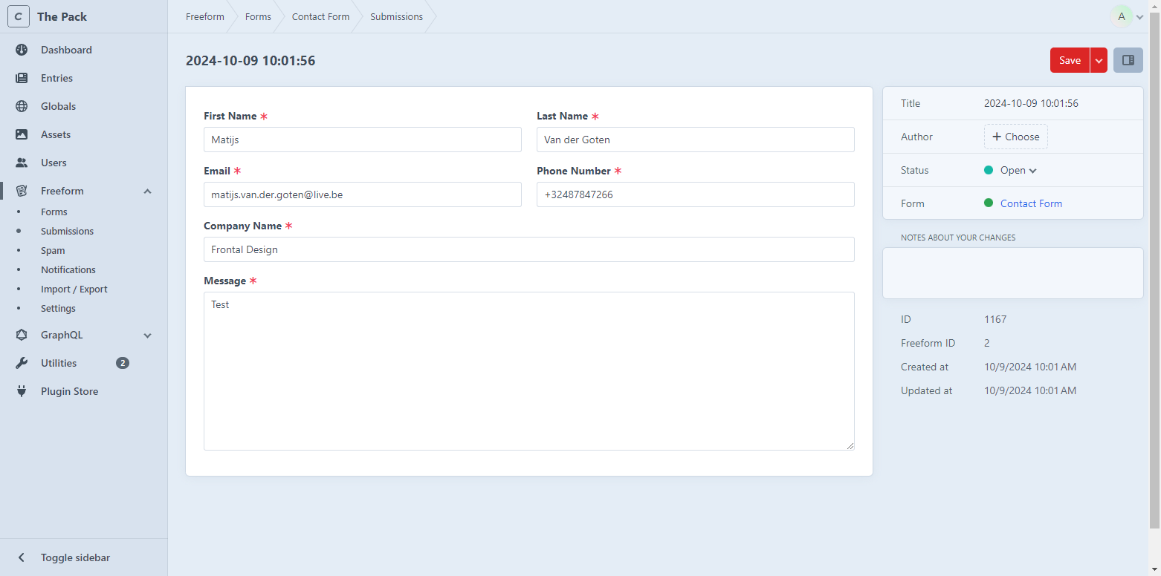This screenshot has height=576, width=1161.
Task: Open the Save options dropdown arrow
Action: coord(1099,60)
